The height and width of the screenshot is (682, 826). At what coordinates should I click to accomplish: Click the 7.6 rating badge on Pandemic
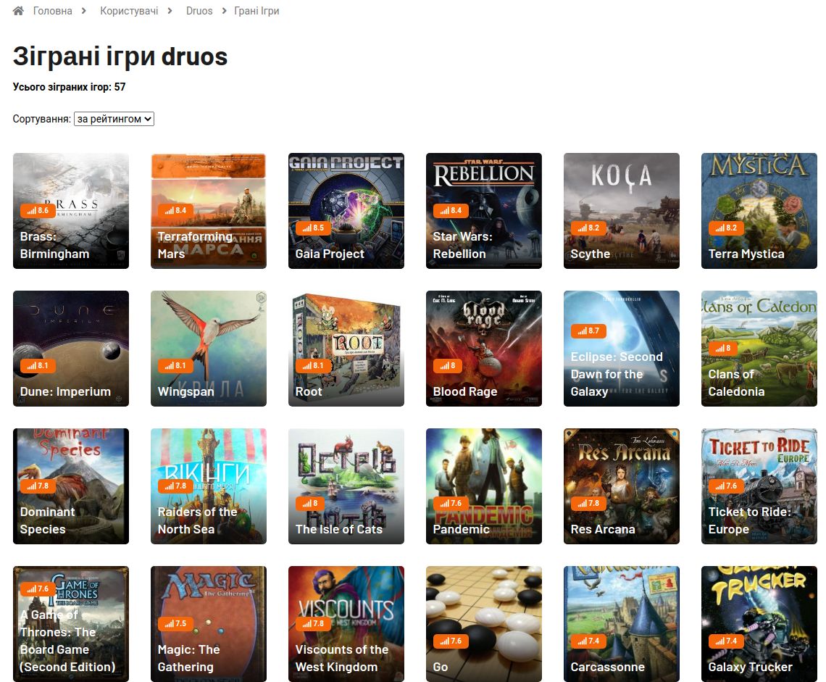tap(450, 503)
